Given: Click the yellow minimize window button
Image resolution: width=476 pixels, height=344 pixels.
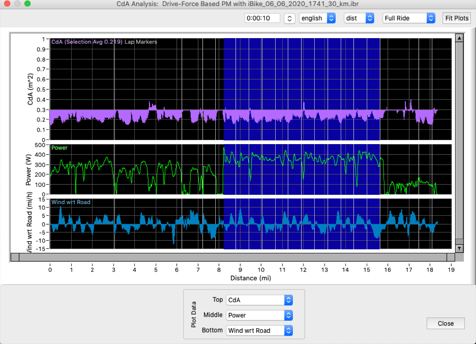Looking at the screenshot, I should pyautogui.click(x=17, y=4).
